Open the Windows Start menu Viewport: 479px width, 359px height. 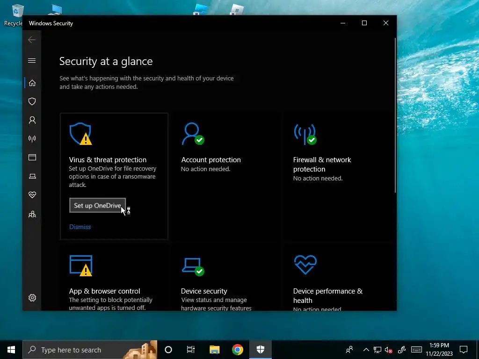(11, 350)
